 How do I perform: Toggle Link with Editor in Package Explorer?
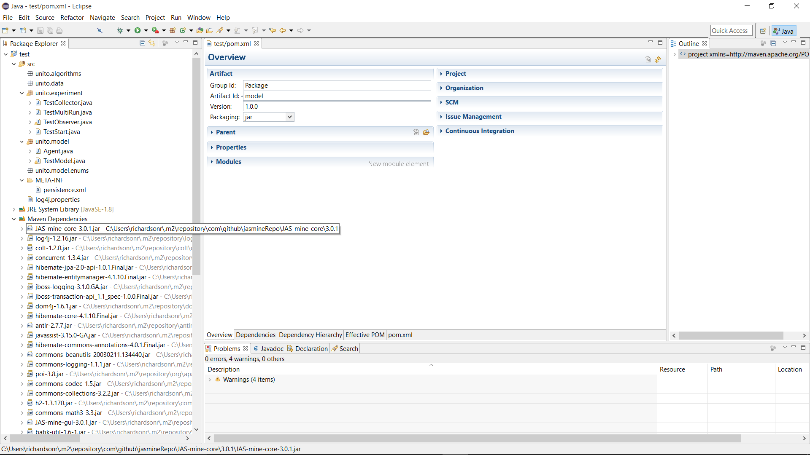[152, 43]
